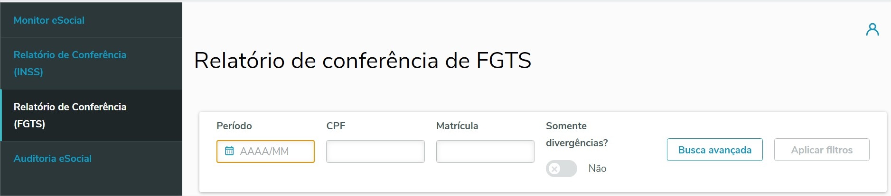Select Relatório de Conferência (FGTS) menu item
Viewport: 891px width, 196px height.
click(70, 116)
